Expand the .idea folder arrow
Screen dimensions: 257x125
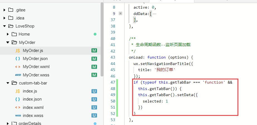point(4,18)
